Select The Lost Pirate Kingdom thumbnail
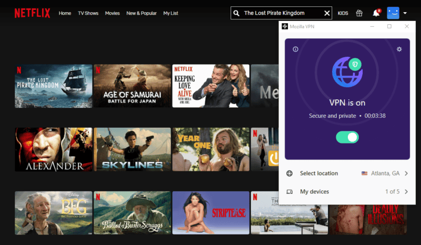Screen dimensions: 421x245 point(54,86)
